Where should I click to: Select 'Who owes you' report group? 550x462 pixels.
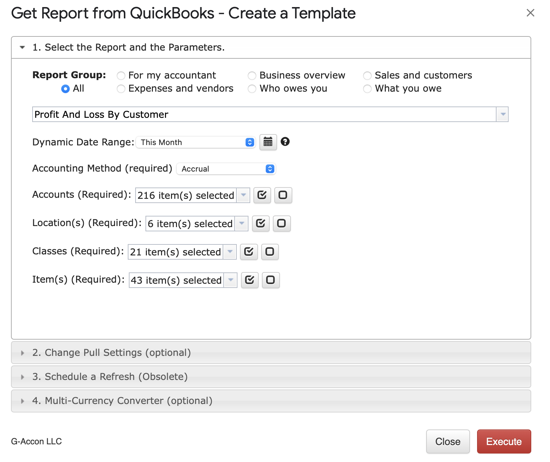click(252, 89)
